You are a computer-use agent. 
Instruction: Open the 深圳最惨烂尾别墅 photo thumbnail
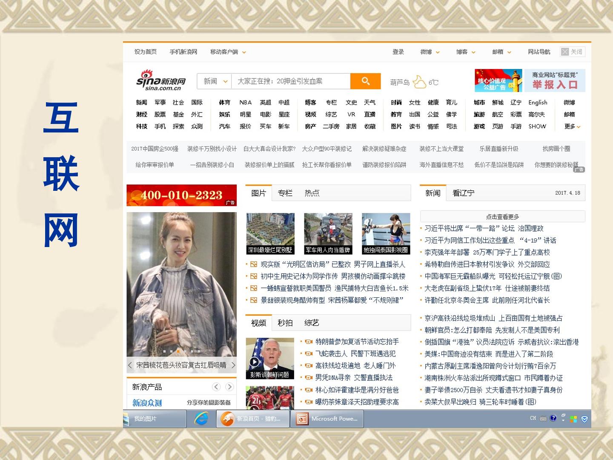(x=270, y=233)
